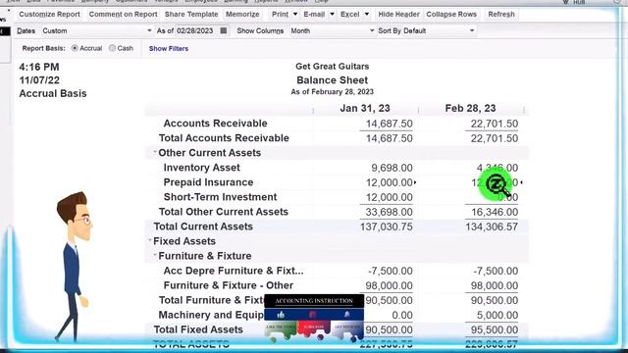This screenshot has height=353, width=628.
Task: Collapse the Fixed Assets section
Action: coord(150,240)
